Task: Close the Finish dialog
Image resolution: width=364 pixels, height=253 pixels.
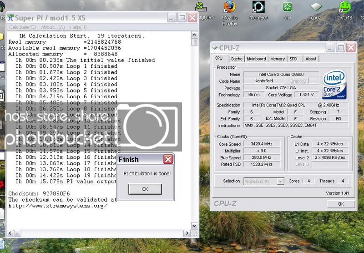Action: click(168, 159)
